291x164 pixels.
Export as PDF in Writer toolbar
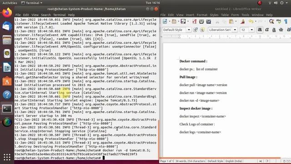pos(194,21)
